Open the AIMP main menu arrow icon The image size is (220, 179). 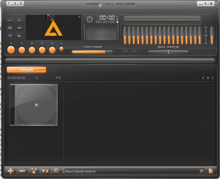point(9,3)
